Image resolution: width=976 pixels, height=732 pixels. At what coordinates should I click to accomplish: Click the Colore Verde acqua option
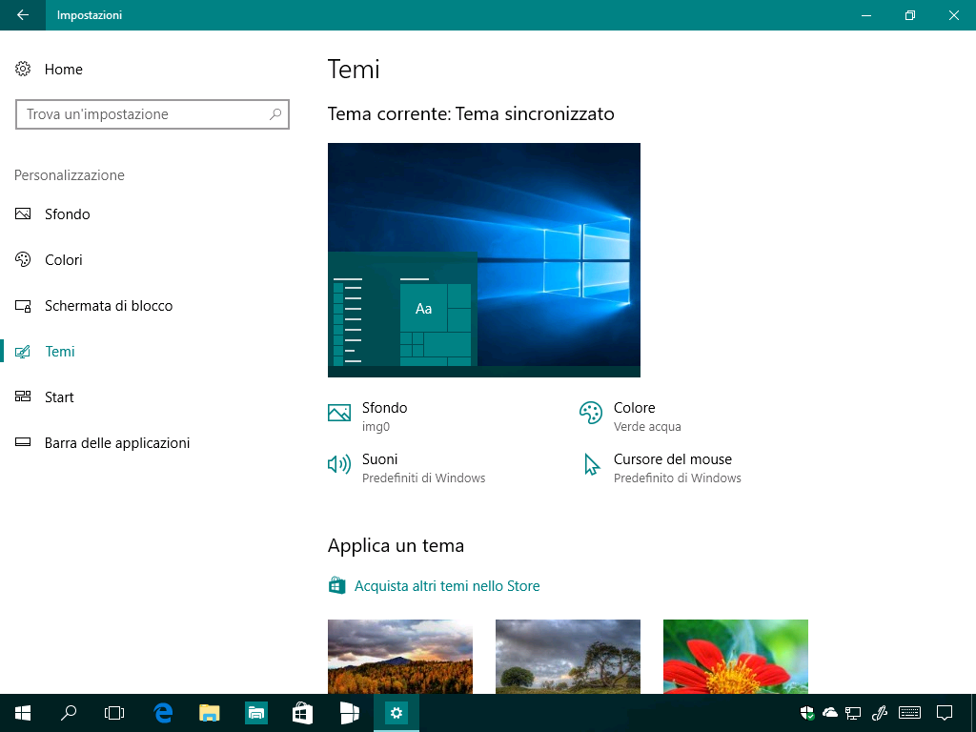point(634,413)
